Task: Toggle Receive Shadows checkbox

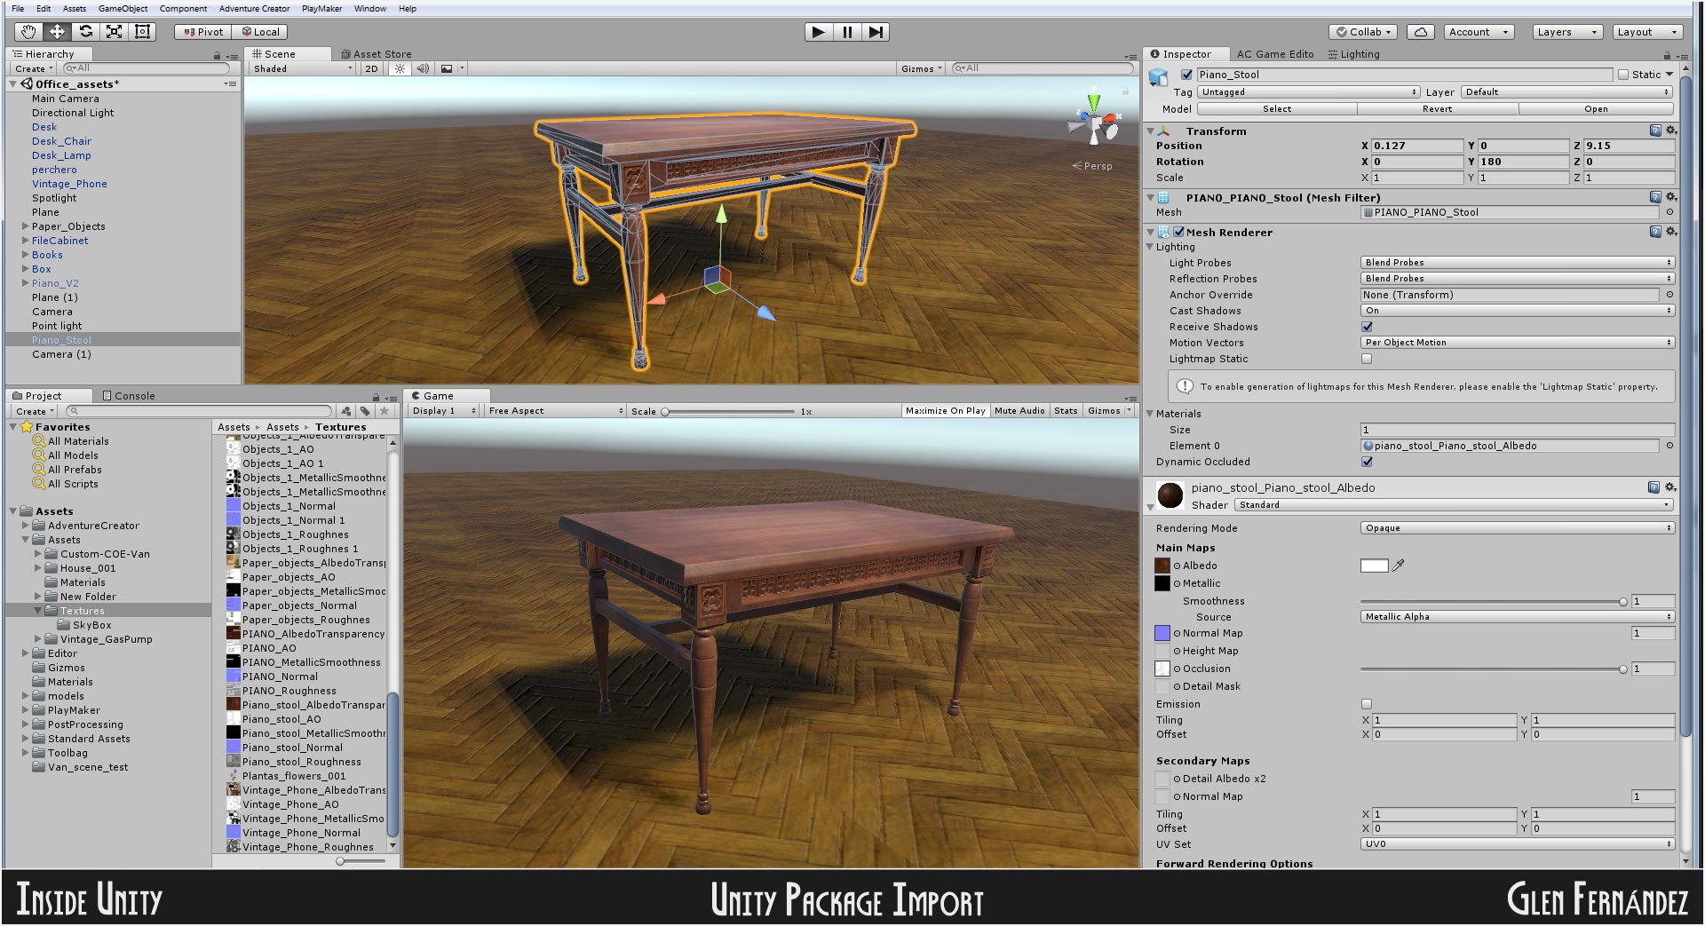Action: tap(1367, 327)
